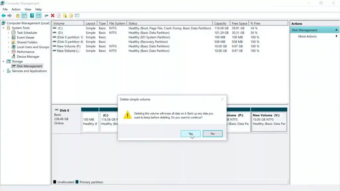Click the Connect drive toolbar icon

[46, 16]
